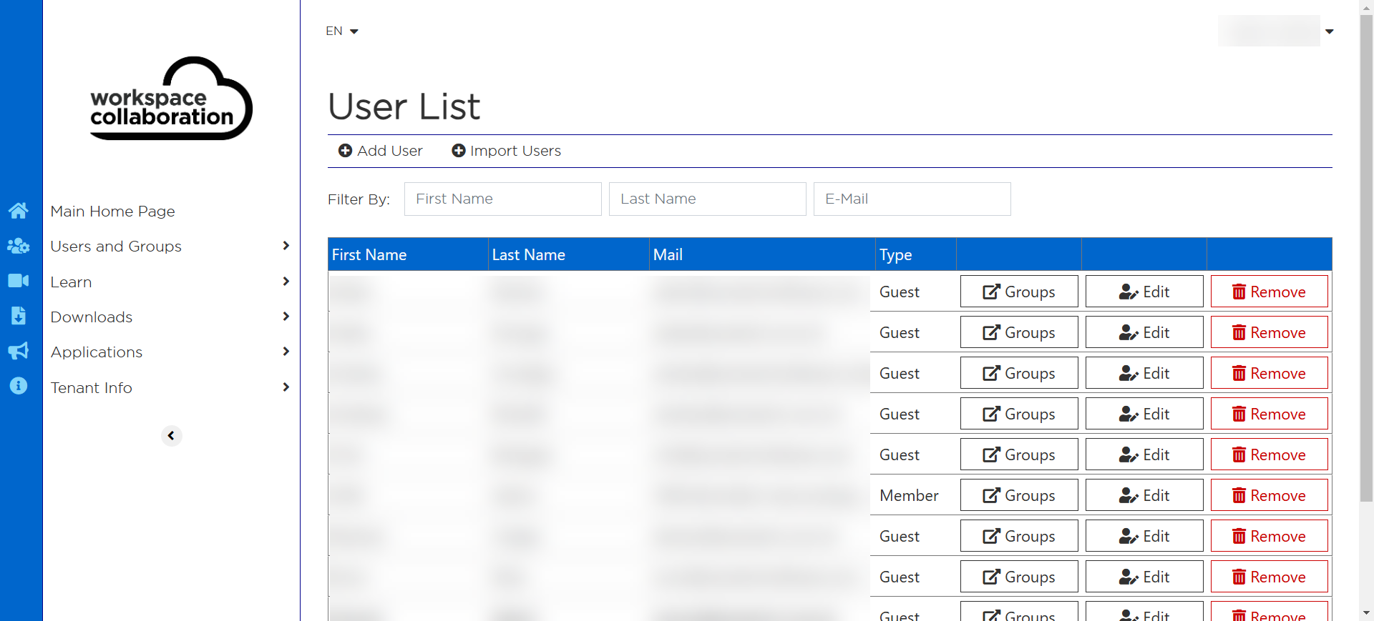Click the video camera Learn icon
This screenshot has height=621, width=1374.
pos(19,281)
